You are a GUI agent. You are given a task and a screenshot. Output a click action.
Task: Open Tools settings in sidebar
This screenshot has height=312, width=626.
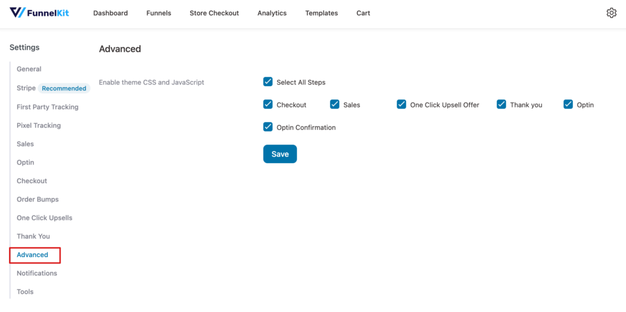(25, 292)
